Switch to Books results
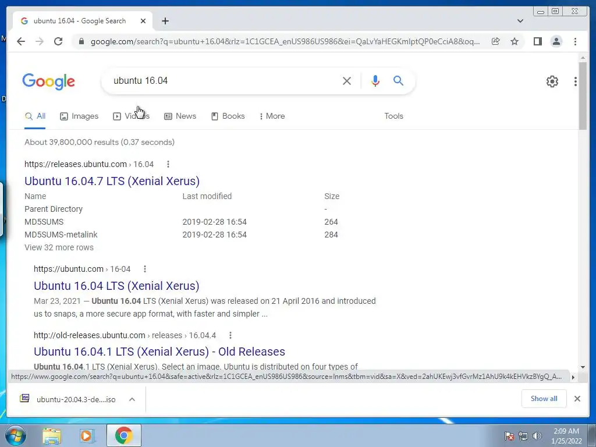Viewport: 596px width, 447px height. point(228,116)
